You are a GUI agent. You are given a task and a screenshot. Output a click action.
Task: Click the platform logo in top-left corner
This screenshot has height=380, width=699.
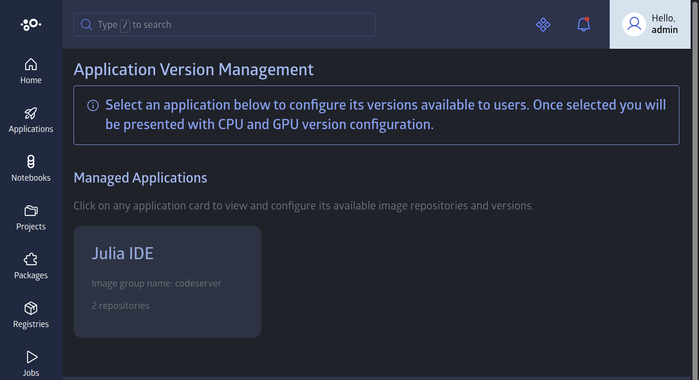tap(31, 24)
